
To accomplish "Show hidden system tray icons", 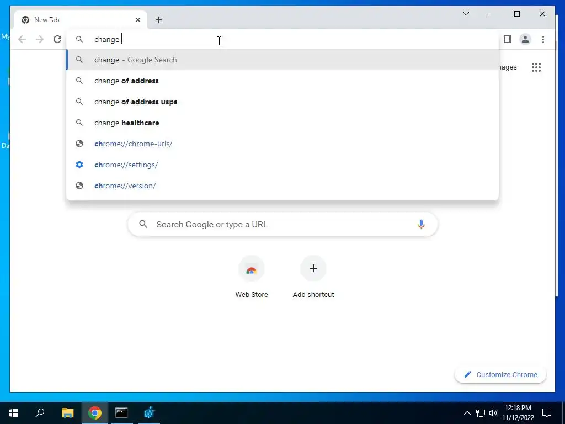I will coord(467,413).
